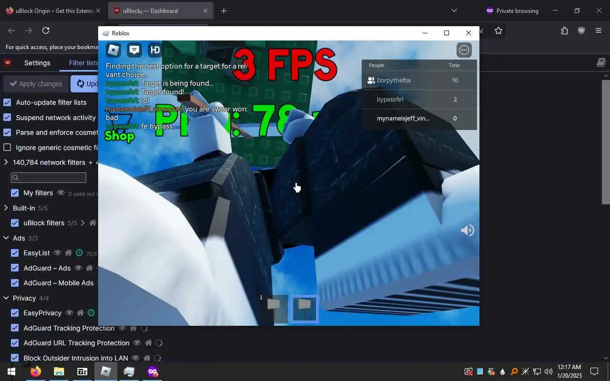Collapse the Ads section
Image resolution: width=610 pixels, height=381 pixels.
coord(6,238)
